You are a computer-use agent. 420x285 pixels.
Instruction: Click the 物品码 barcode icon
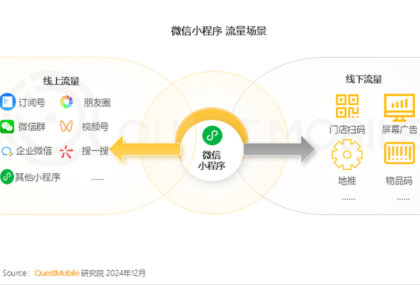click(399, 153)
